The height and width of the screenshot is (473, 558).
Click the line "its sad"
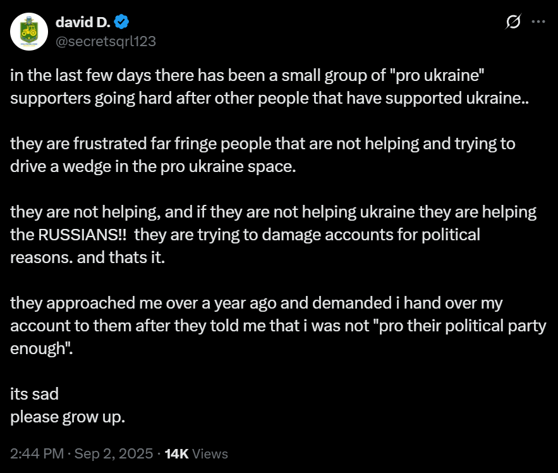[x=34, y=394]
